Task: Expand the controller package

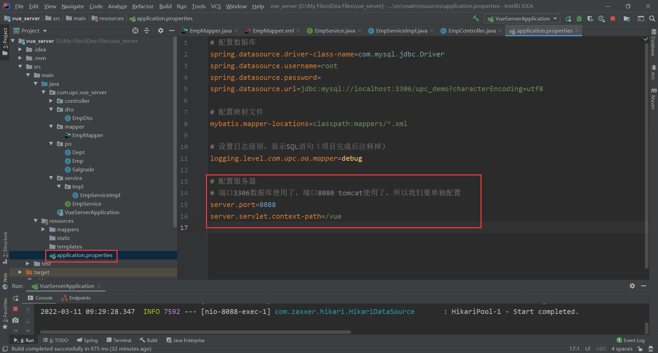Action: tap(51, 101)
